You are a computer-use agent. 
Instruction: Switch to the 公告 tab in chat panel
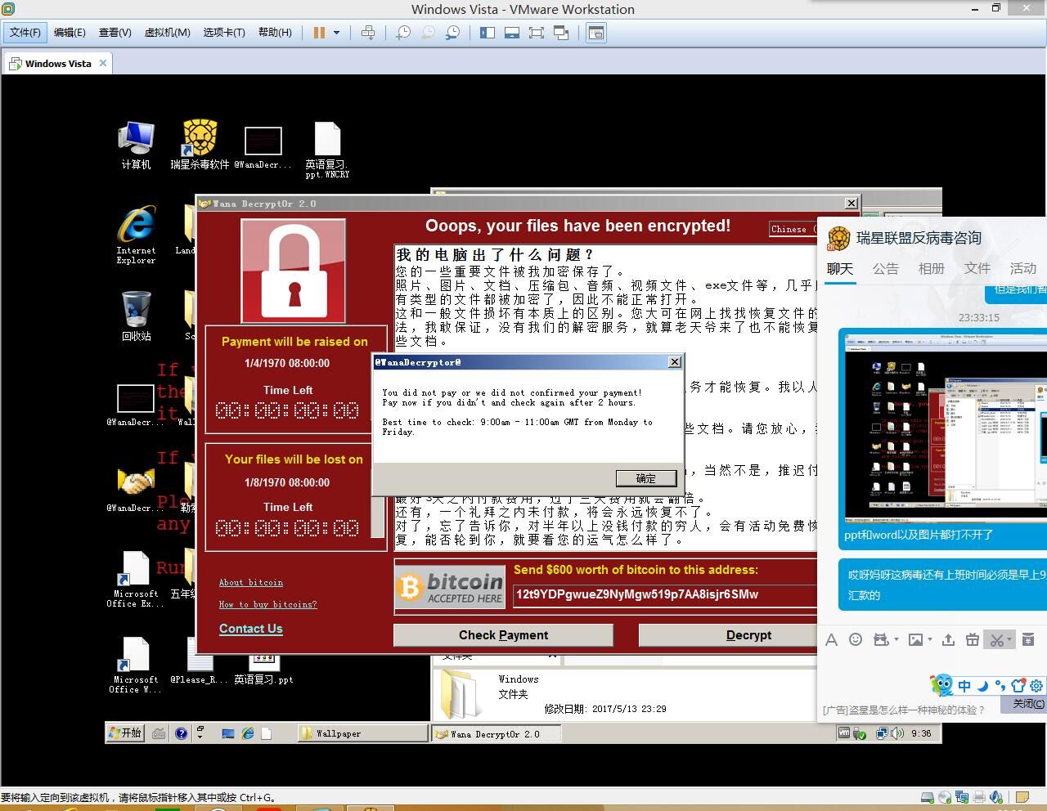point(886,269)
